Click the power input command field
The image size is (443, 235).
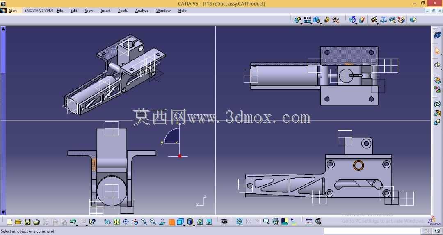tap(372, 231)
